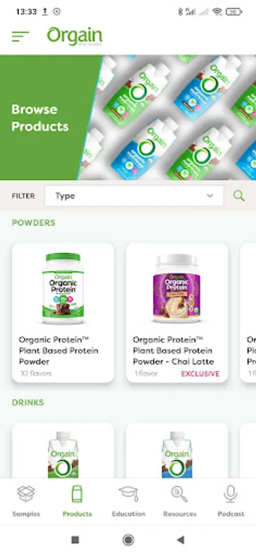Click the Type dropdown chevron arrow
The image size is (256, 555).
(x=210, y=195)
